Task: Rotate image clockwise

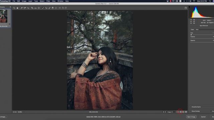Action: click(66, 8)
